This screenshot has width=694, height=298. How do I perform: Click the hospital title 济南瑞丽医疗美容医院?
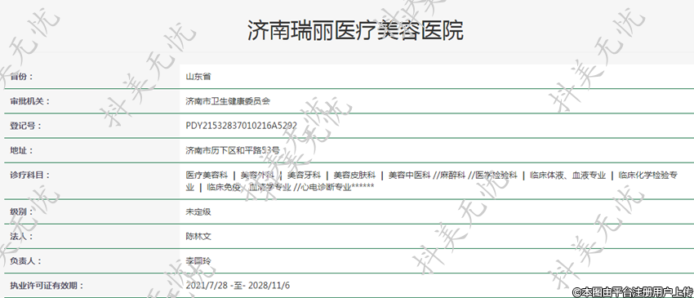point(355,30)
